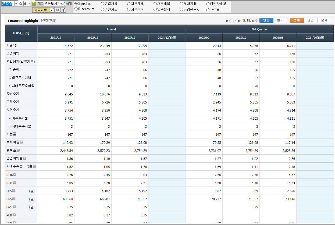Click help icon beside 2024/06(E) column
This screenshot has width=335, height=225.
tap(322, 37)
